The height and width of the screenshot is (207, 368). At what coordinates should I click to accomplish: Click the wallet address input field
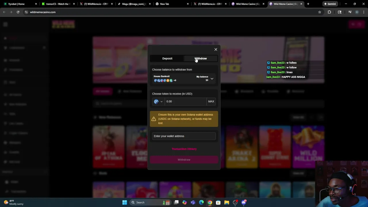click(184, 136)
